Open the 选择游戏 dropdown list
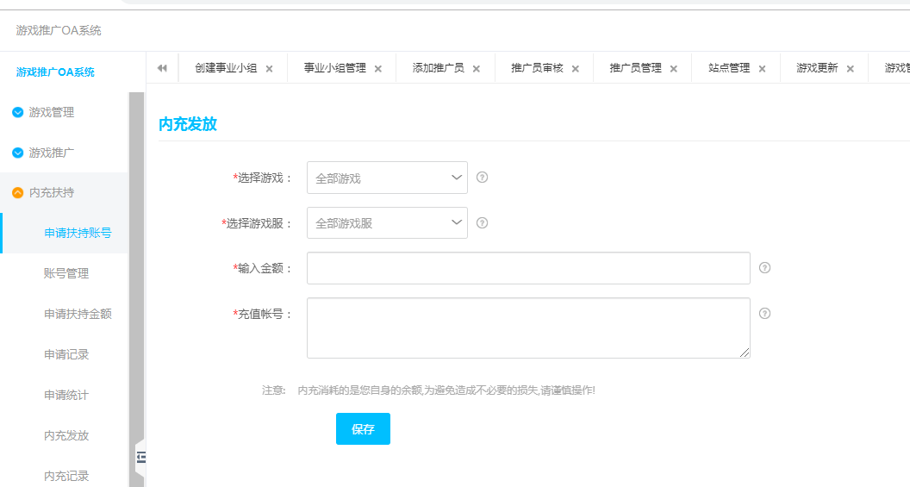This screenshot has width=910, height=487. point(387,178)
